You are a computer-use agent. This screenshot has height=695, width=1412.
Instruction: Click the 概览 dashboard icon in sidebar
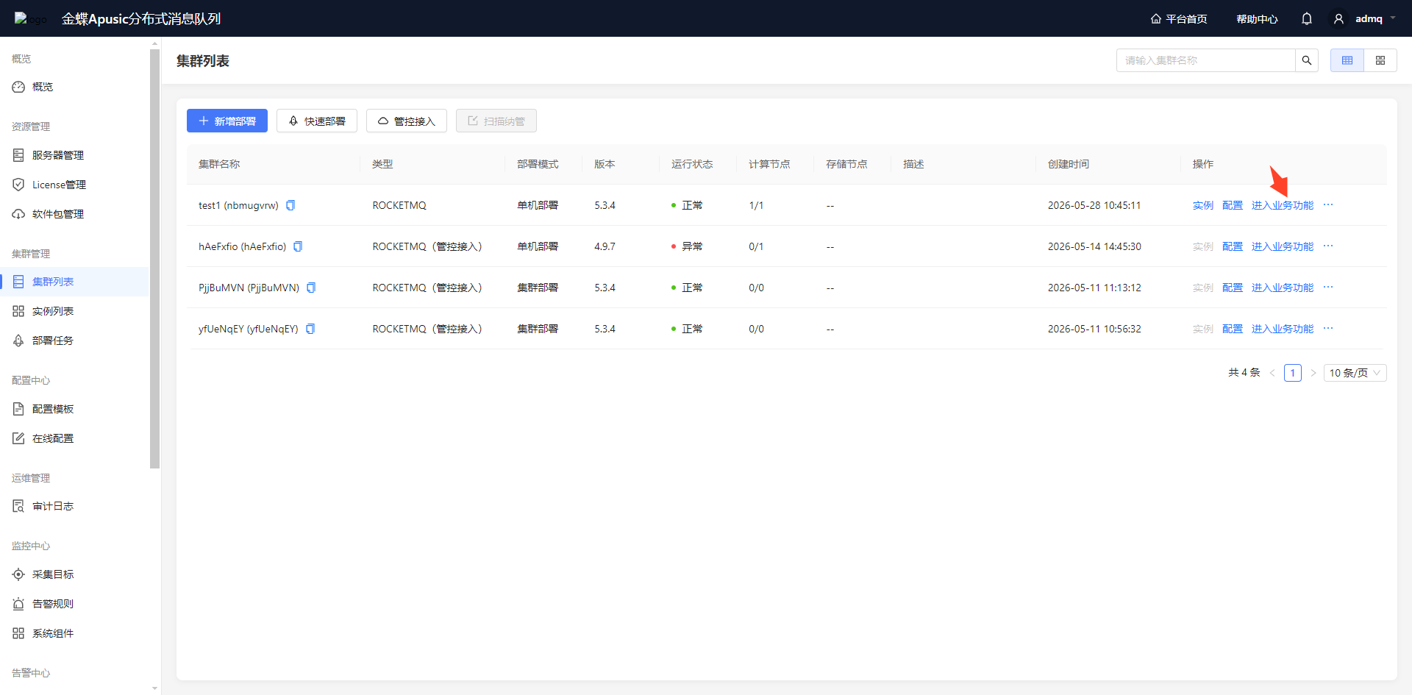[18, 87]
